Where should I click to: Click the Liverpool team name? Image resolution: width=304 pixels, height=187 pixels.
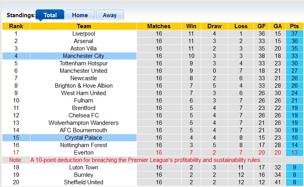(83, 34)
